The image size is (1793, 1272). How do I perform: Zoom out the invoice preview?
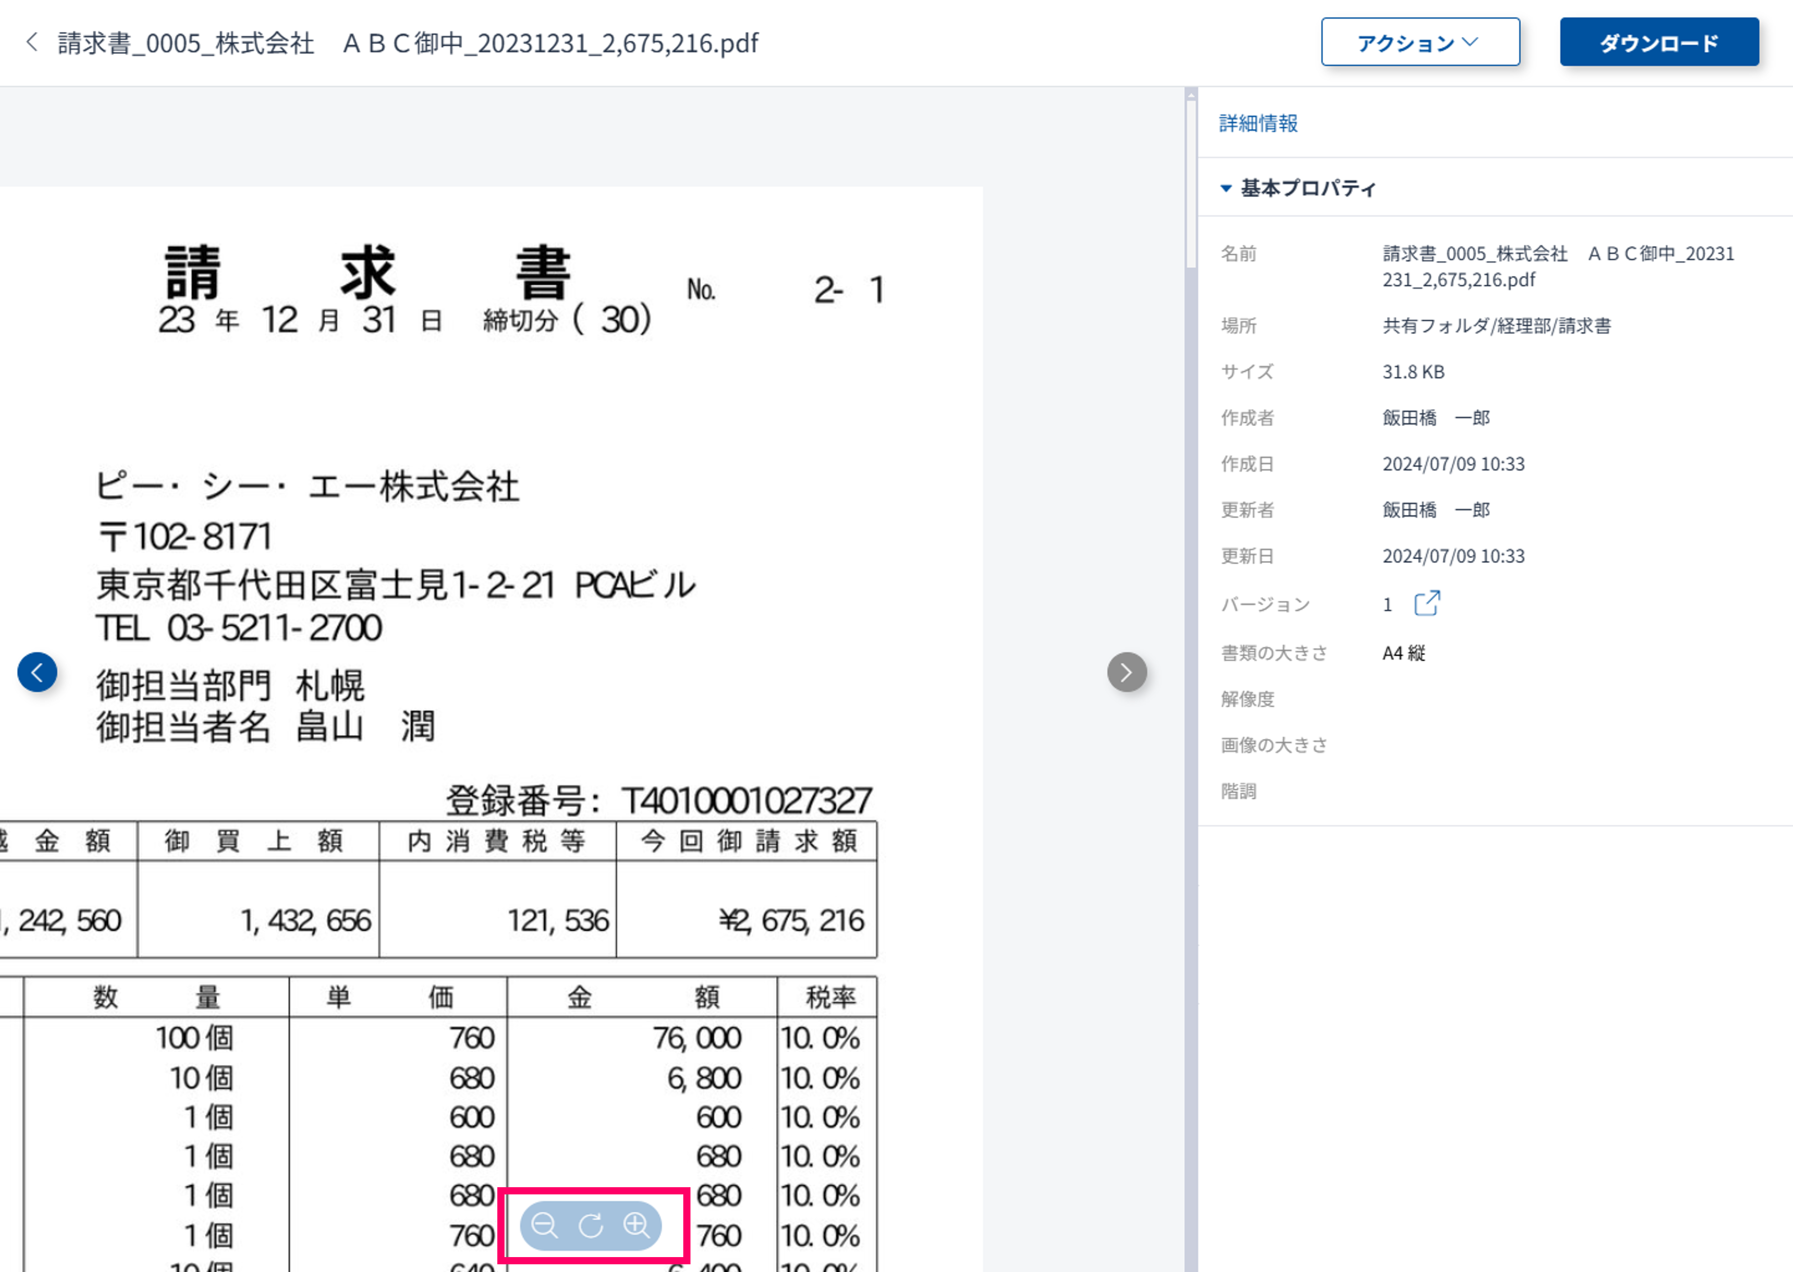point(544,1224)
